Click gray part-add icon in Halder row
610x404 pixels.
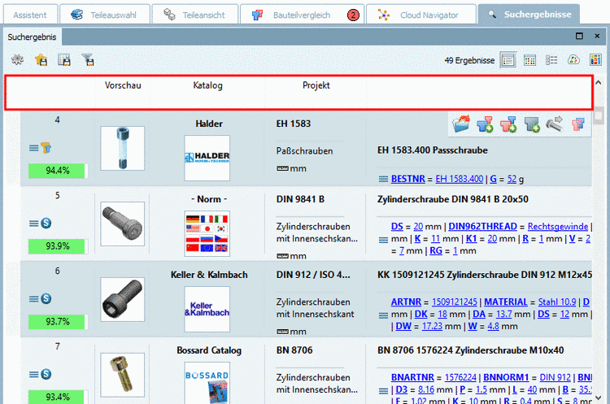(531, 124)
